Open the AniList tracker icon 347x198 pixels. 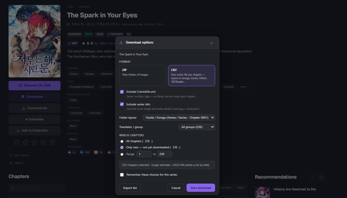coord(69,152)
